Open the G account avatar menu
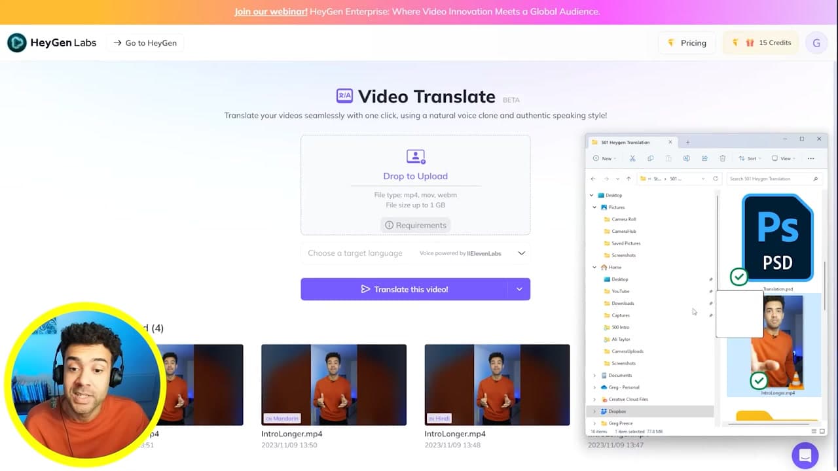838x471 pixels. click(x=816, y=43)
